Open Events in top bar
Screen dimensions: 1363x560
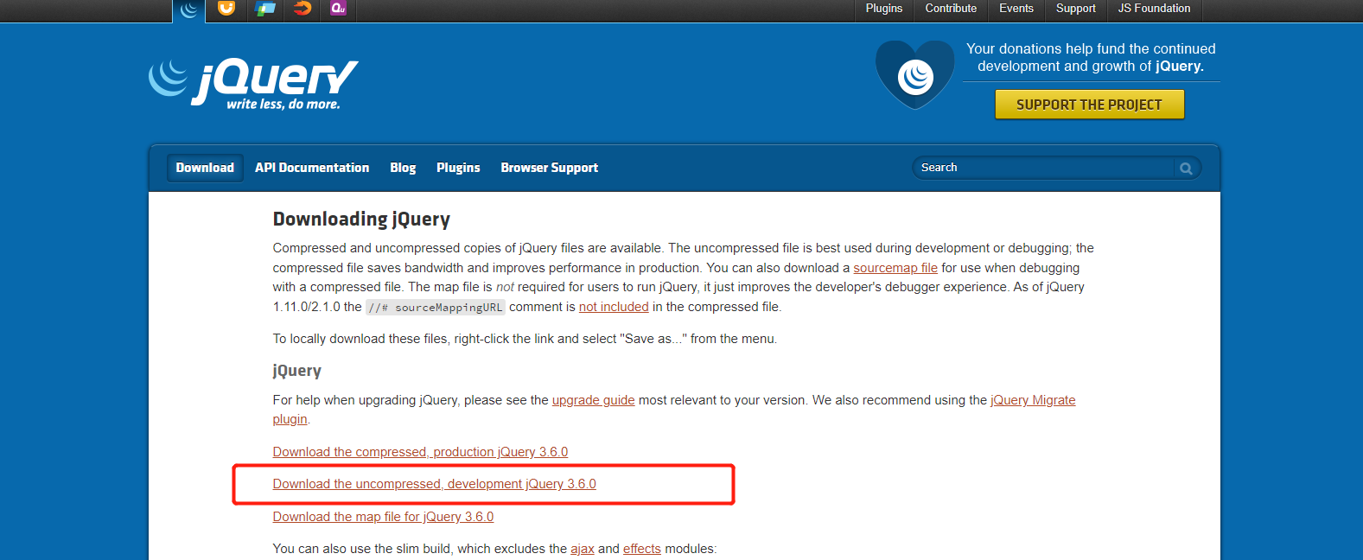(x=1016, y=9)
